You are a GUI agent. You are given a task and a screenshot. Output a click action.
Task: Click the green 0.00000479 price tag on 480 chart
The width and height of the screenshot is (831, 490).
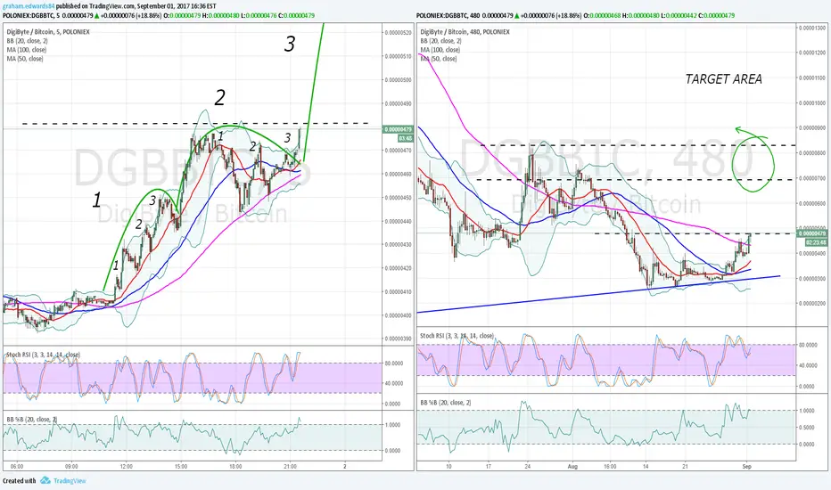pos(811,233)
